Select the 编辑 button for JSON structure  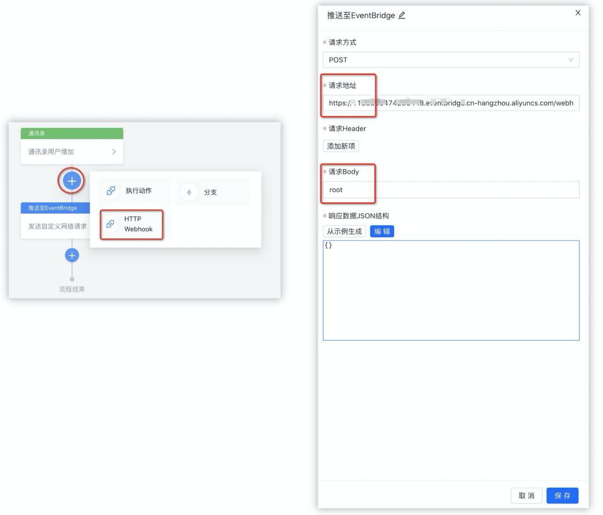(382, 231)
